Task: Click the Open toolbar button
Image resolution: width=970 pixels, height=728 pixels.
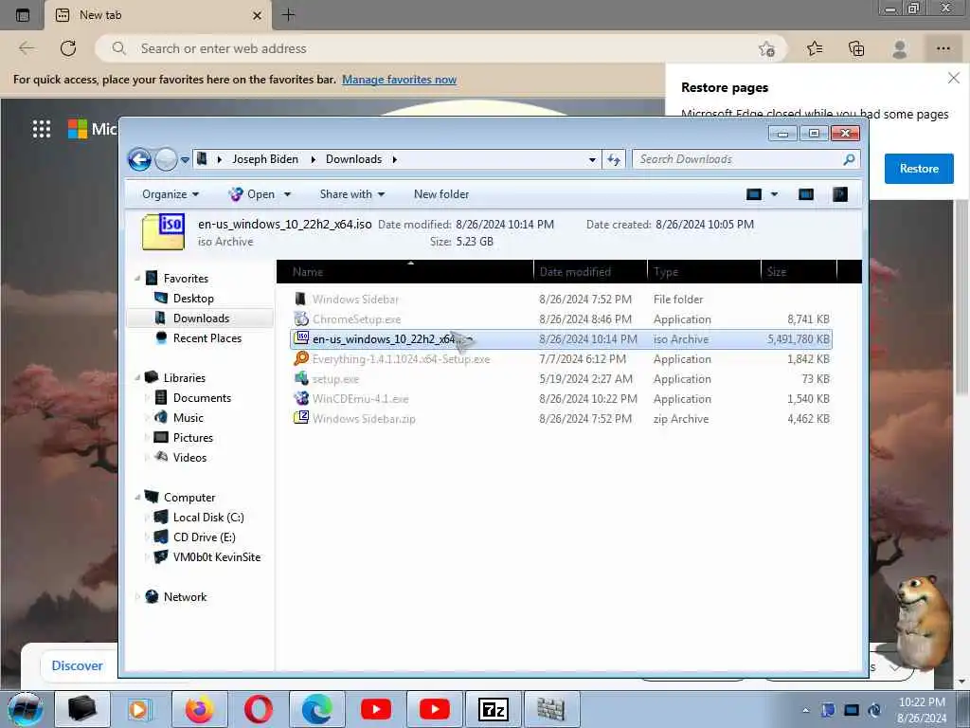Action: (252, 194)
